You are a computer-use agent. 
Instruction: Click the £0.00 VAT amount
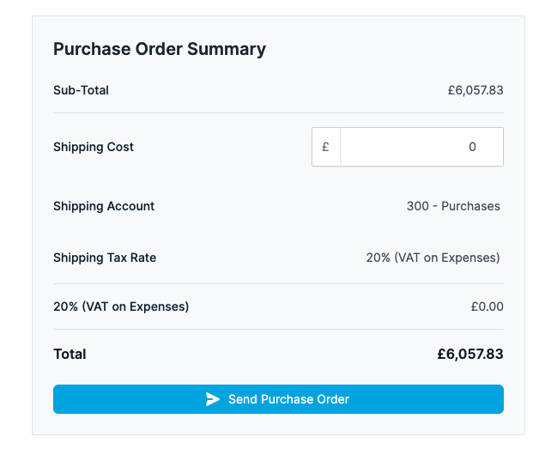(x=487, y=306)
